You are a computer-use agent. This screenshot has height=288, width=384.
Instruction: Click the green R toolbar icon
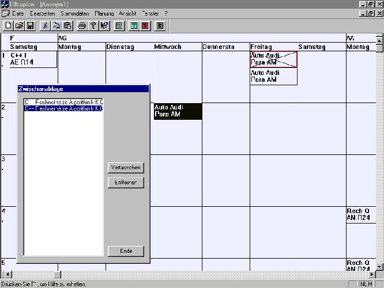(160, 25)
